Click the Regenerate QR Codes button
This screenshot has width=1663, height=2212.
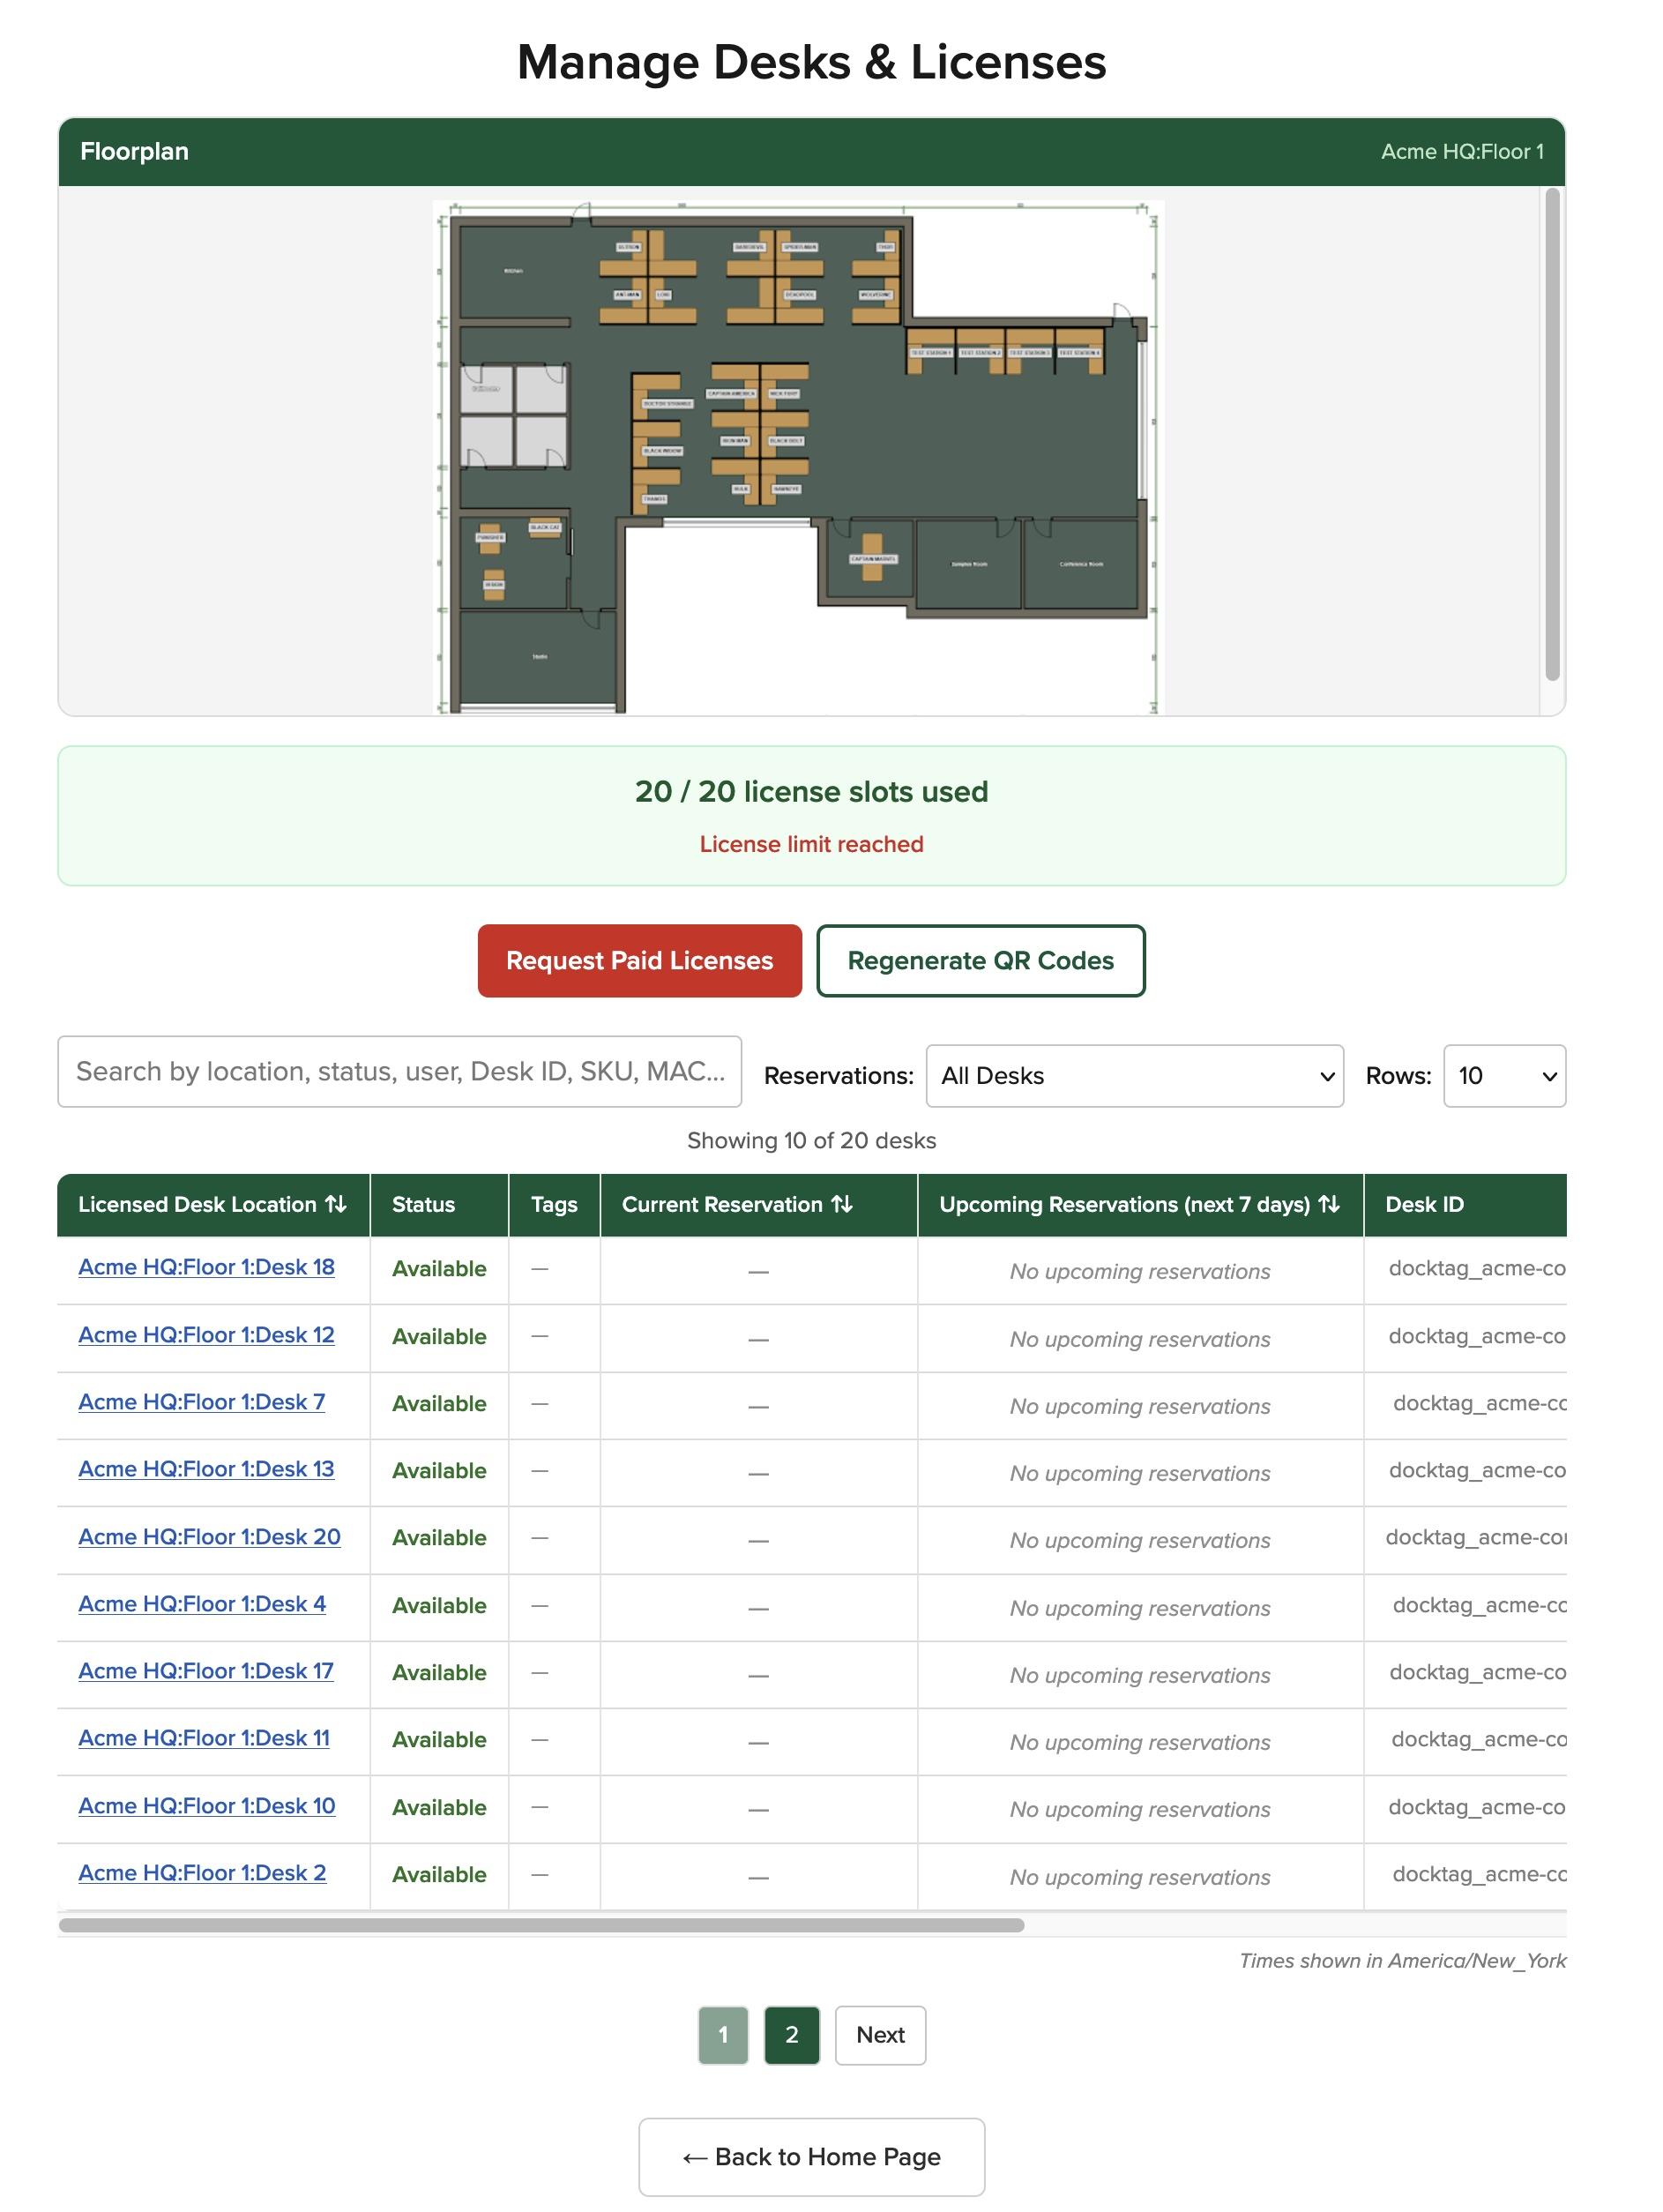pos(981,960)
